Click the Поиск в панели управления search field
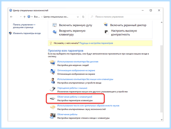This screenshot has height=129, width=171. tap(125, 17)
